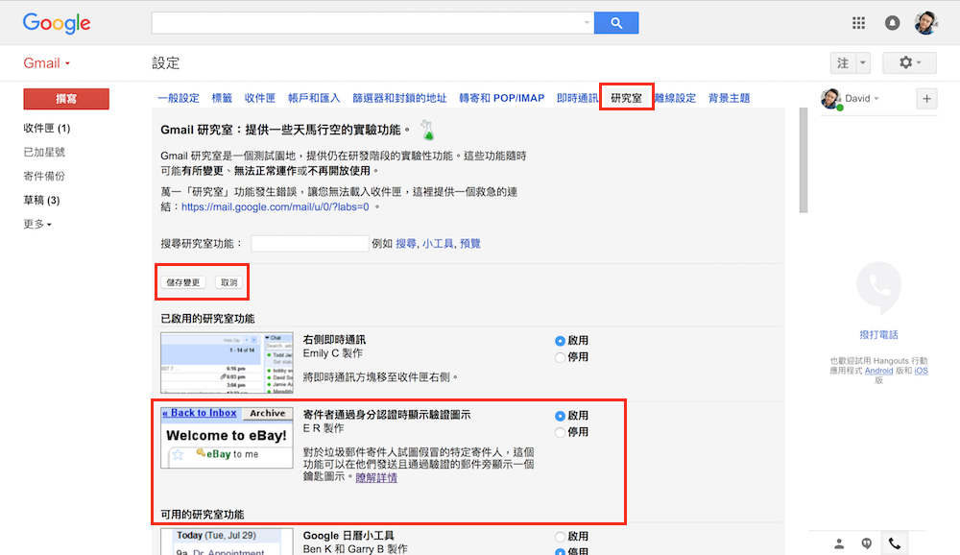Open the 背景主題 tab
960x555 pixels.
(x=729, y=98)
